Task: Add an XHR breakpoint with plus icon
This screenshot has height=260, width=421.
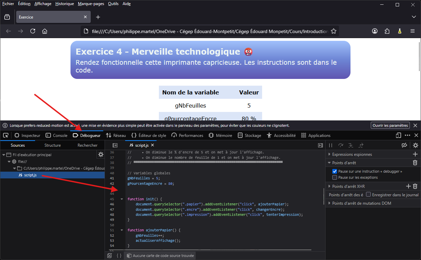Action: (x=409, y=186)
